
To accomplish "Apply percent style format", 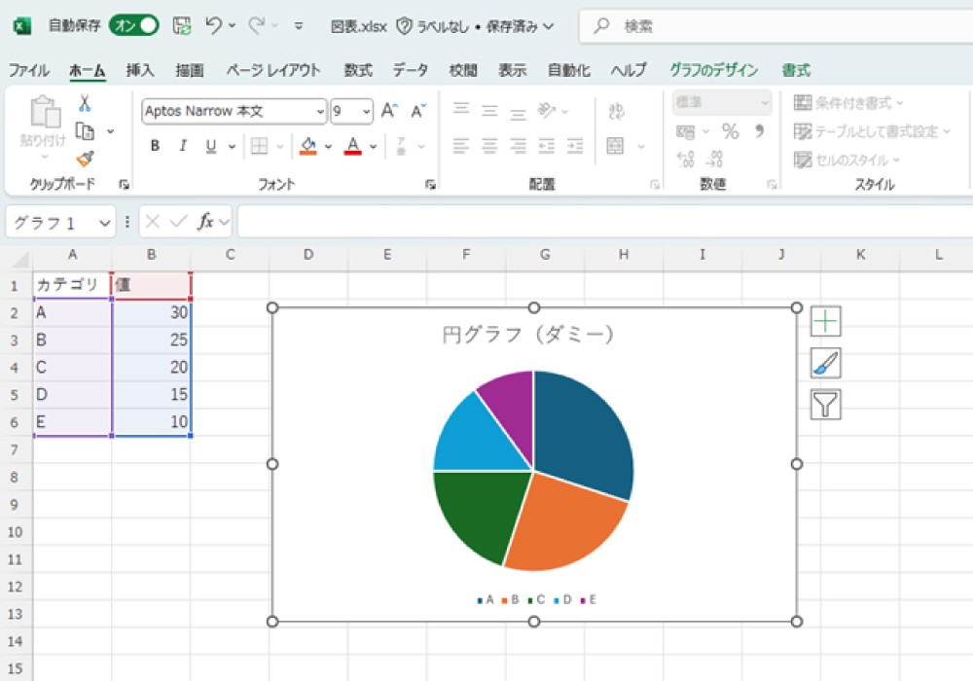I will click(730, 131).
